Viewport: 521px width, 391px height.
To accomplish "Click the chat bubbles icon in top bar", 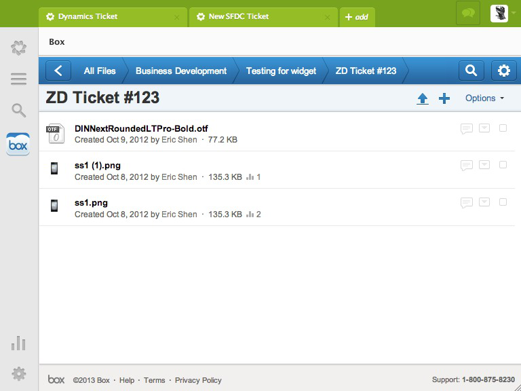I will pos(468,14).
